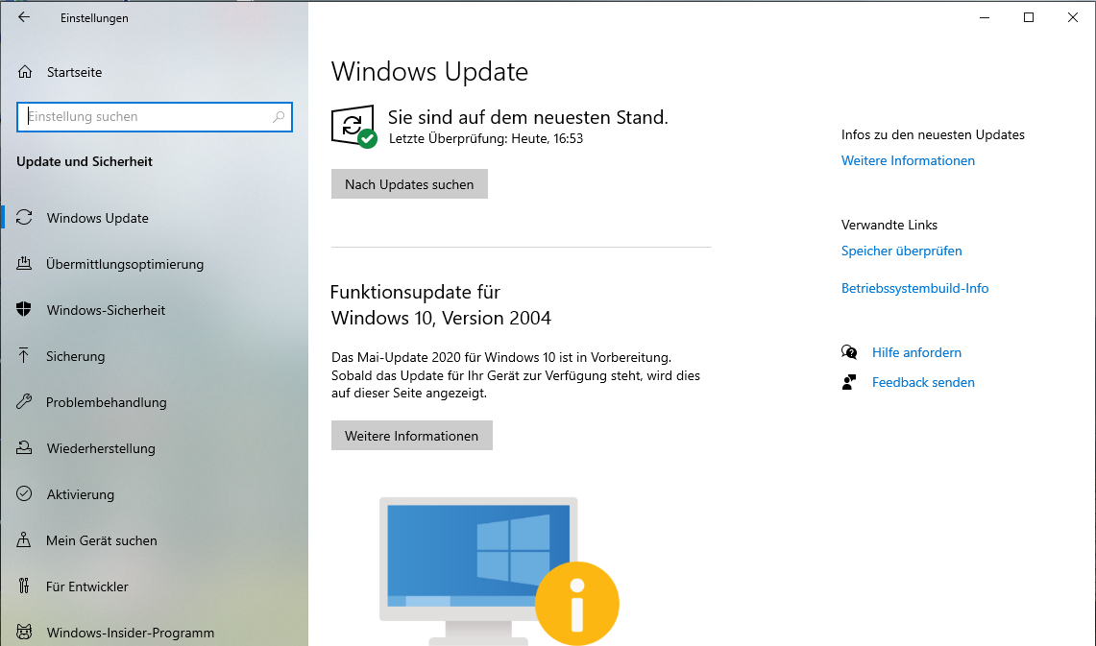Open Windows Update in sidebar
This screenshot has width=1096, height=646.
tap(98, 218)
